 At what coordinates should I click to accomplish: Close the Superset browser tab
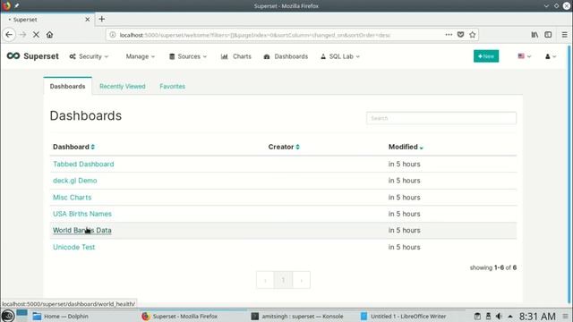[88, 20]
